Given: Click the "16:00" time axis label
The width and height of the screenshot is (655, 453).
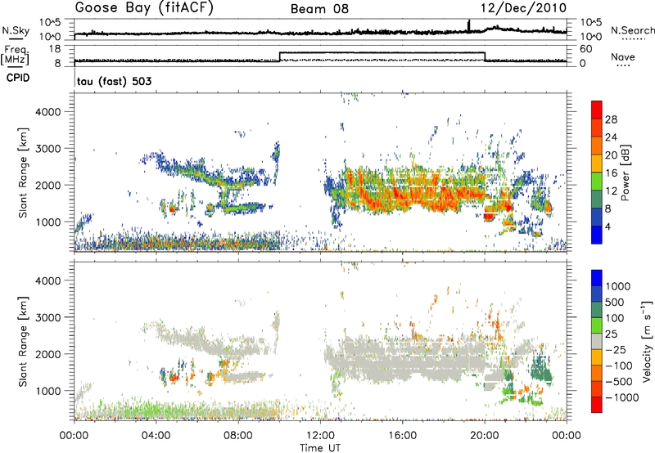Looking at the screenshot, I should coord(402,436).
